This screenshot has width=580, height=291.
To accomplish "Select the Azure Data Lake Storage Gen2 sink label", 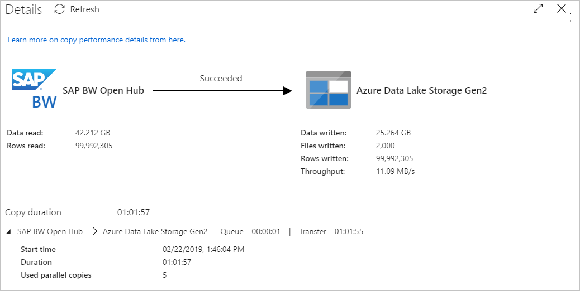I will tap(421, 90).
